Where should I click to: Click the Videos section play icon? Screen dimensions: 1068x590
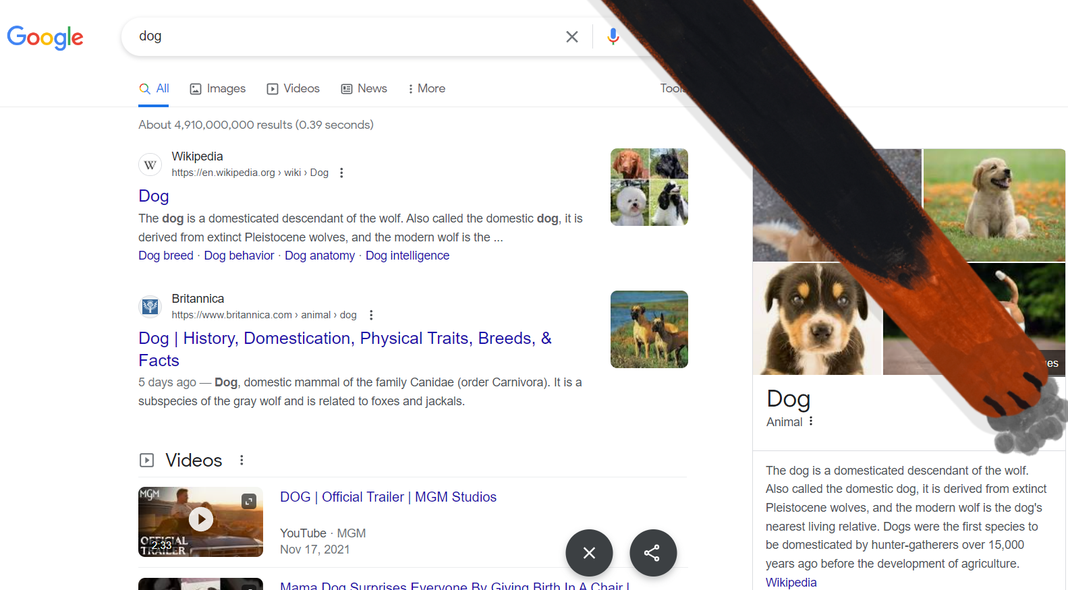coord(146,461)
